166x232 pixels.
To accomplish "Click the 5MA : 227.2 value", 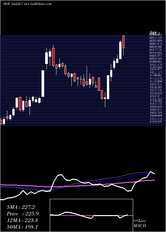I will point(21,207).
